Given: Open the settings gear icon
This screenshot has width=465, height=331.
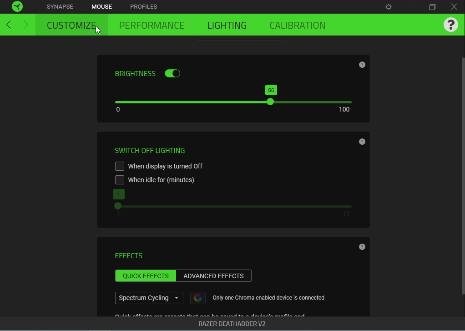Looking at the screenshot, I should pos(389,7).
